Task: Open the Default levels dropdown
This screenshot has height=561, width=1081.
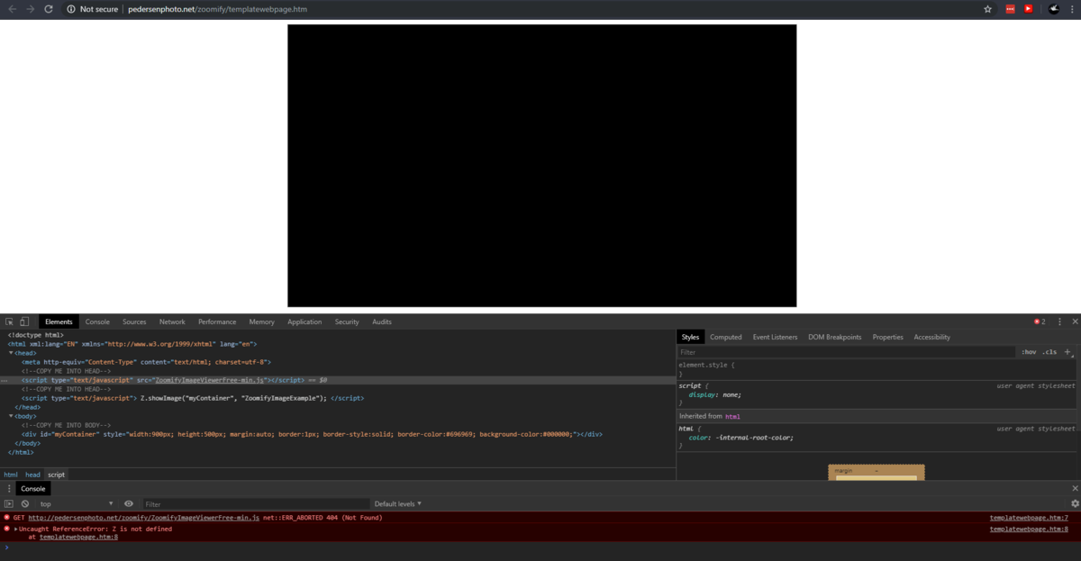Action: coord(398,503)
